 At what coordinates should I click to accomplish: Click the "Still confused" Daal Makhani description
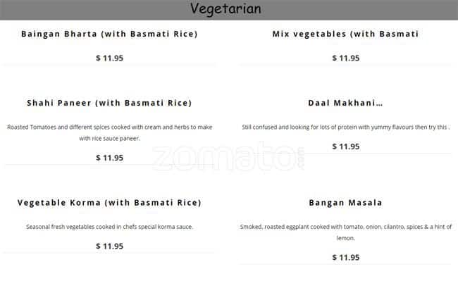click(x=345, y=127)
